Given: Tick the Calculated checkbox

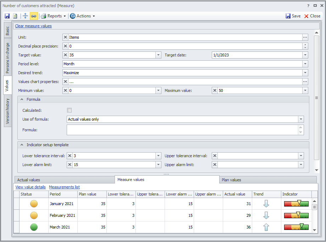Looking at the screenshot, I should 70,110.
